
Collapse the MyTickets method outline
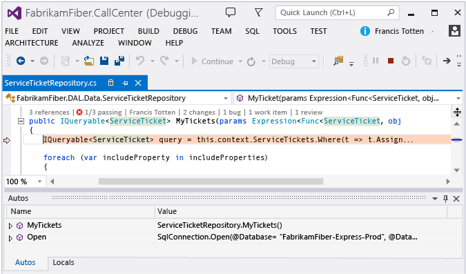[x=21, y=121]
